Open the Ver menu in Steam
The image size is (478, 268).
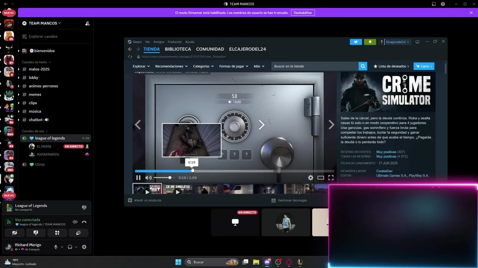(x=148, y=42)
